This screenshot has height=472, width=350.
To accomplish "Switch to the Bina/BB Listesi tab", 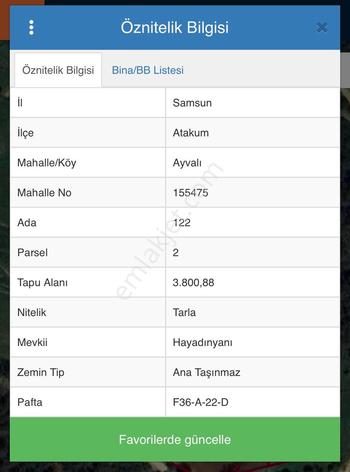I will (148, 70).
